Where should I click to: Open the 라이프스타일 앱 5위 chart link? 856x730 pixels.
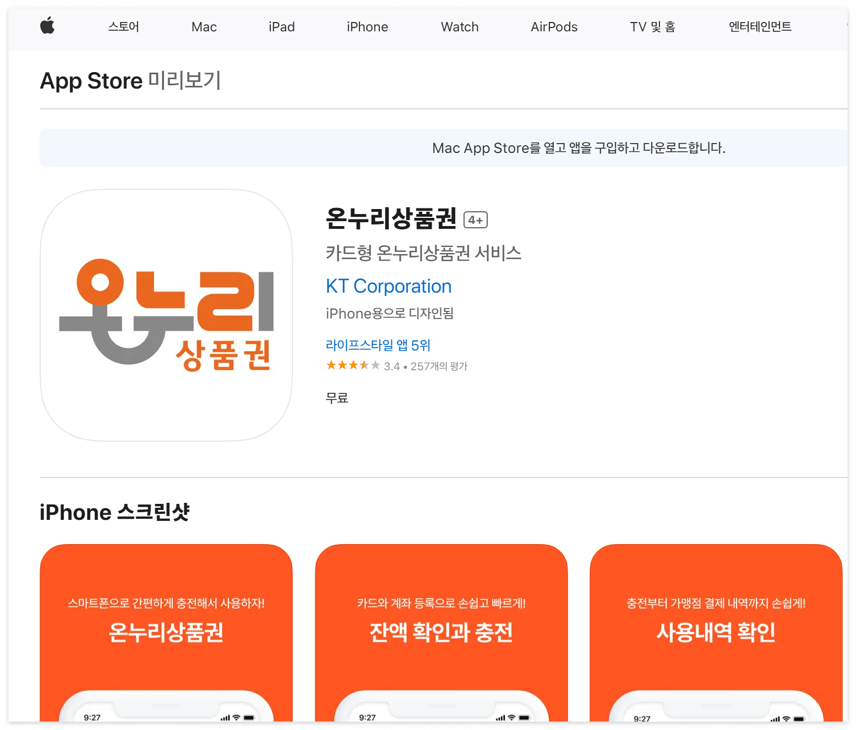tap(378, 345)
